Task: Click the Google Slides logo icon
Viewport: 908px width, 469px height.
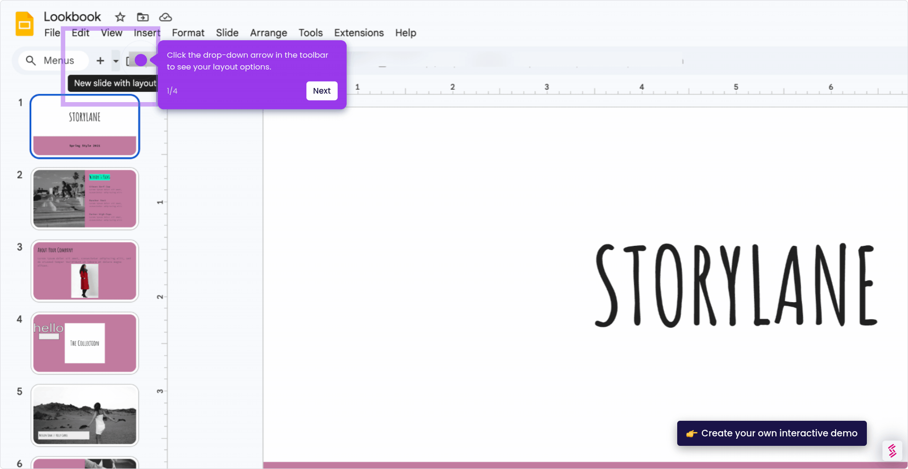Action: point(25,24)
